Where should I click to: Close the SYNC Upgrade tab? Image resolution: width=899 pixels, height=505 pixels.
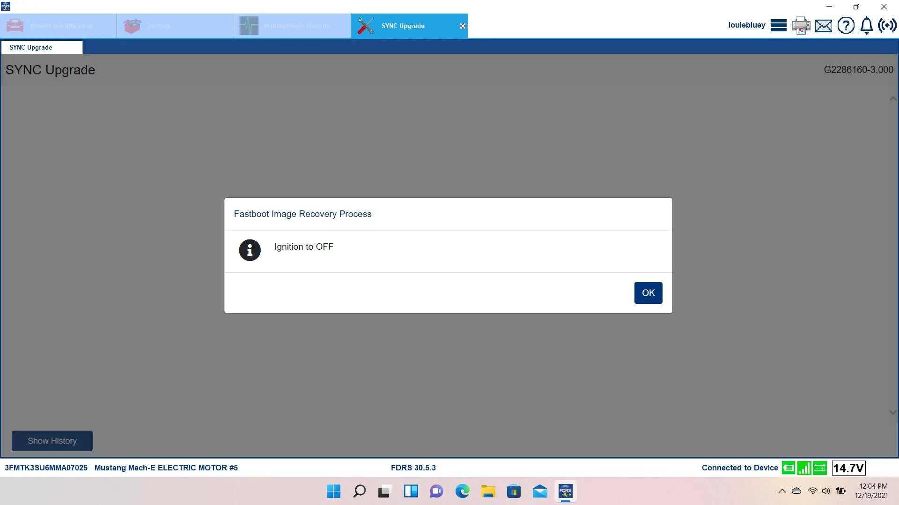pos(463,26)
